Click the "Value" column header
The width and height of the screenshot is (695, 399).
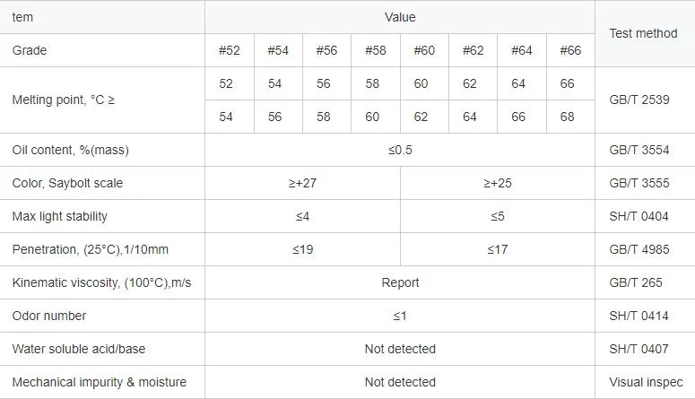[400, 17]
